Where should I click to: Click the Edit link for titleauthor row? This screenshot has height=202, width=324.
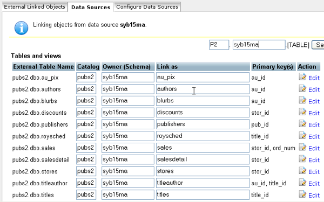[314, 184]
